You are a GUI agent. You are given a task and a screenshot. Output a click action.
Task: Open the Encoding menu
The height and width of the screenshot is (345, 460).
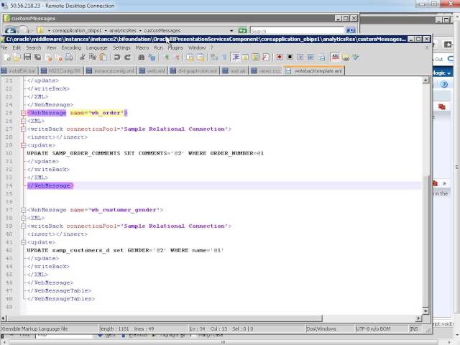71,47
